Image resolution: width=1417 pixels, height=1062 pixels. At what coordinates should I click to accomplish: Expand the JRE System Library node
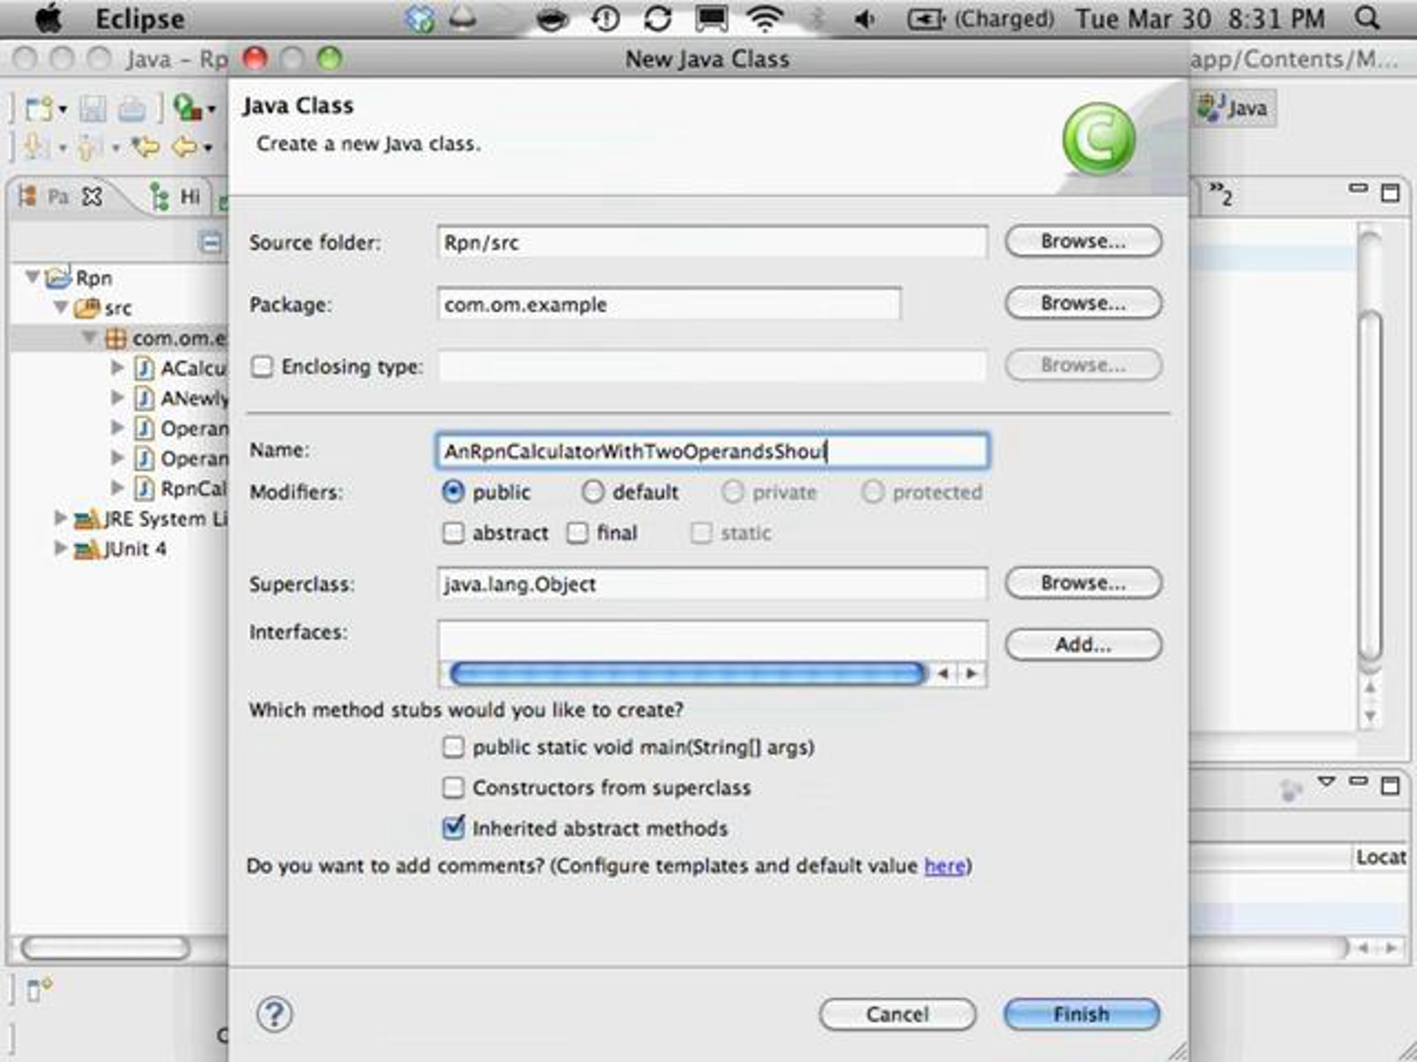click(x=60, y=518)
